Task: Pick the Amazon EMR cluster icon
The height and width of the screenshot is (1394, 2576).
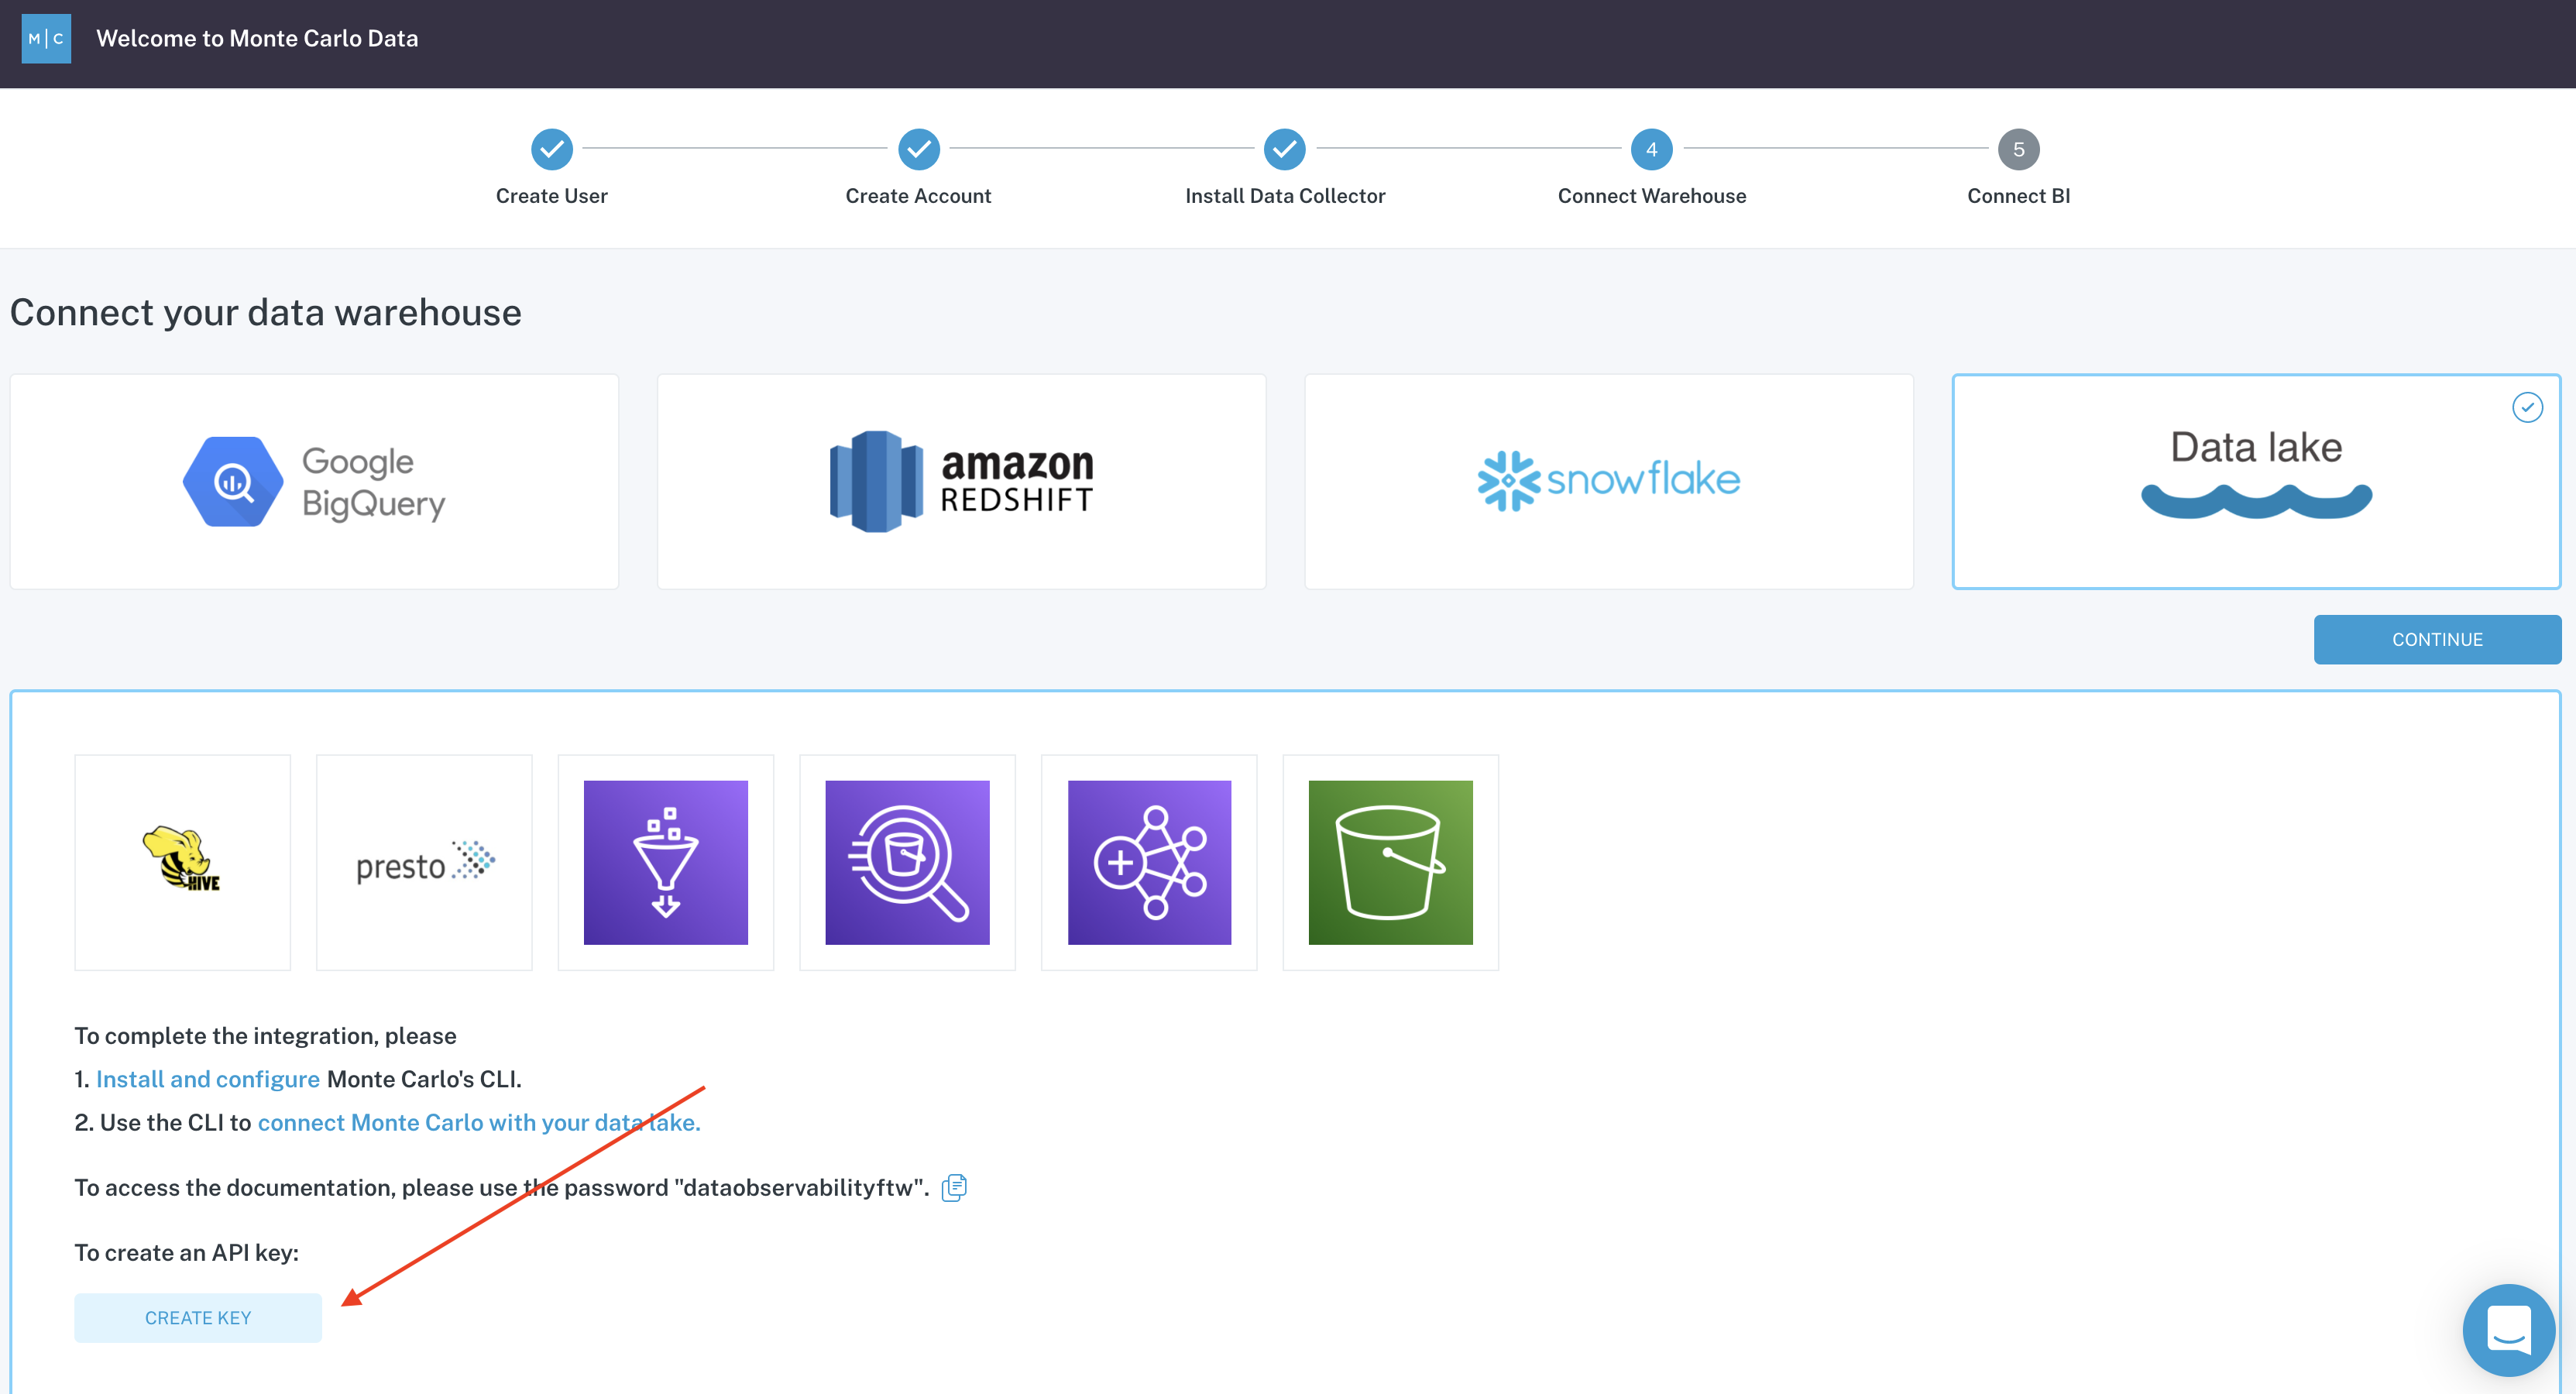Action: [x=1148, y=861]
